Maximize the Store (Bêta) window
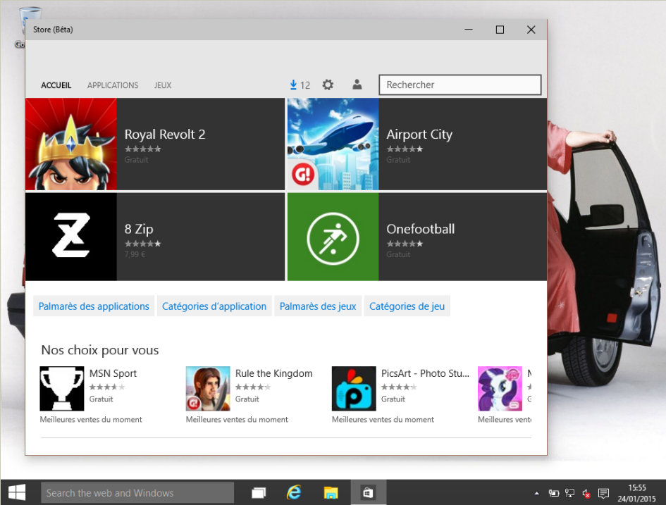The height and width of the screenshot is (505, 666). 500,30
